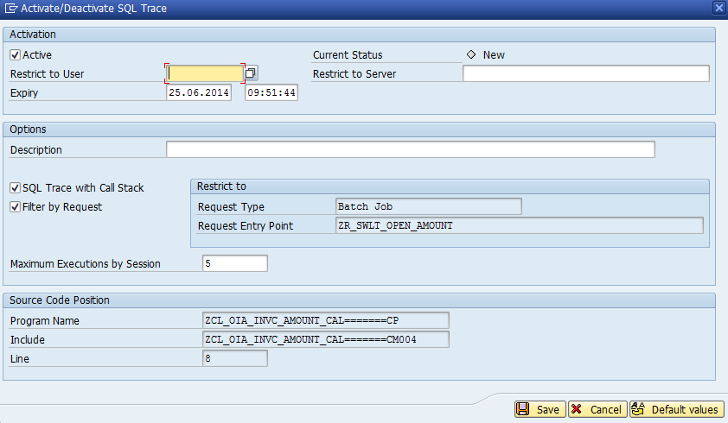The width and height of the screenshot is (728, 423).
Task: Save the SQL trace settings
Action: (x=540, y=409)
